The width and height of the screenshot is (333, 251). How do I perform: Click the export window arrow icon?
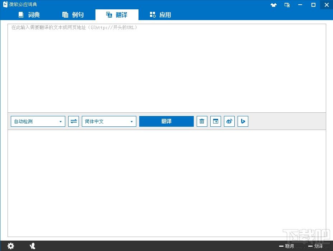[x=216, y=121]
